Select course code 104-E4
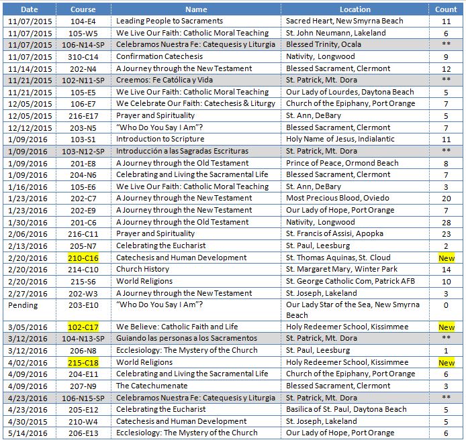 pos(83,21)
